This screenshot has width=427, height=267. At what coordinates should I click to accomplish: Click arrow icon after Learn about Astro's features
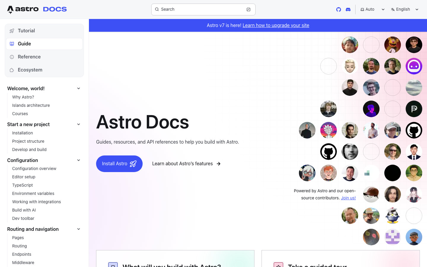click(219, 164)
